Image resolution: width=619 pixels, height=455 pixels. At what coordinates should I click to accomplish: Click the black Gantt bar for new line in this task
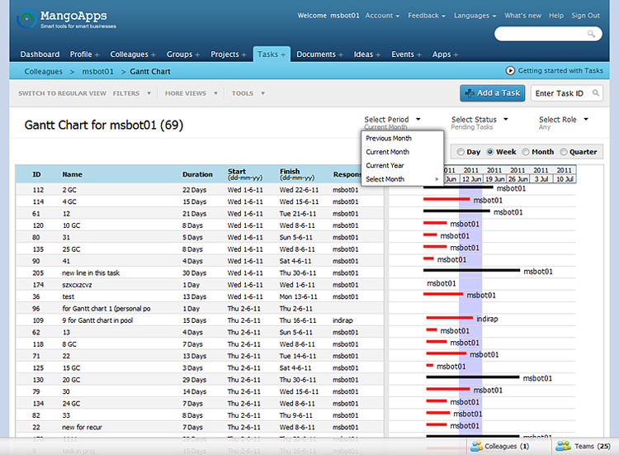(471, 270)
